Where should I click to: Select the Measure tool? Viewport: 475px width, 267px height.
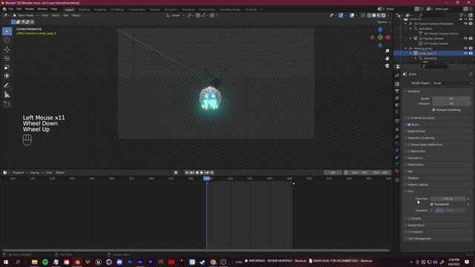click(7, 95)
